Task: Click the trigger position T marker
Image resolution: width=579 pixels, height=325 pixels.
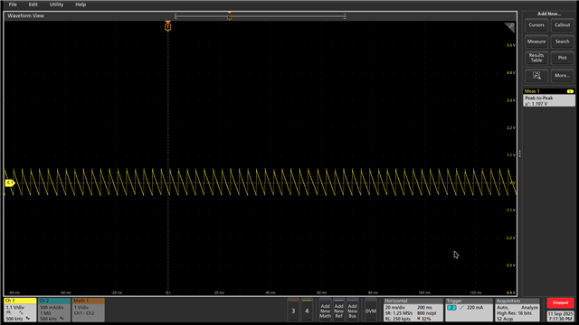Action: coord(168,27)
